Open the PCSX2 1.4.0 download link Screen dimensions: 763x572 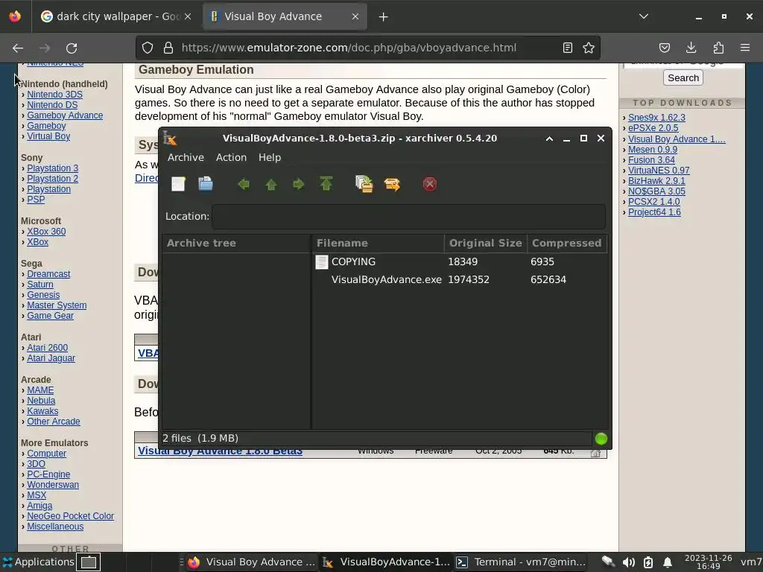654,201
